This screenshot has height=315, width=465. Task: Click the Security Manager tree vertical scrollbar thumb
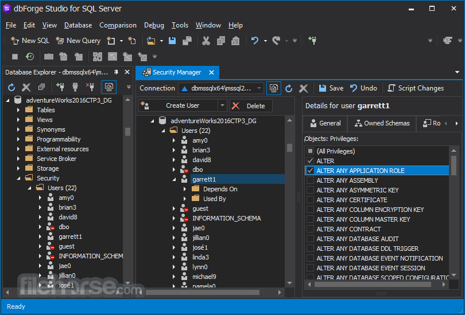pyautogui.click(x=290, y=148)
